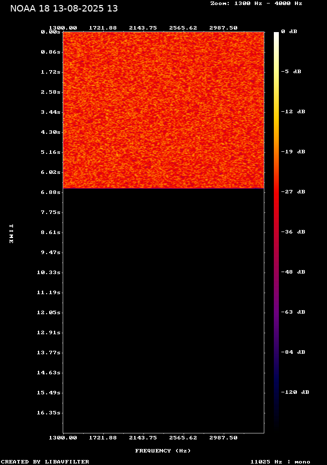
Task: Click the 16.35s time label
Action: (49, 413)
